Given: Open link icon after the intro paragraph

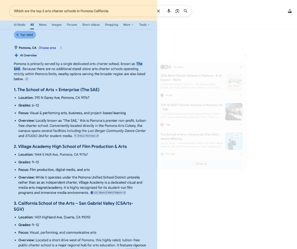Looking at the screenshot, I should pos(27,79).
